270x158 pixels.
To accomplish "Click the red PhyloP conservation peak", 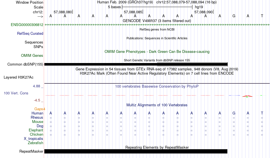I will click(248, 96).
